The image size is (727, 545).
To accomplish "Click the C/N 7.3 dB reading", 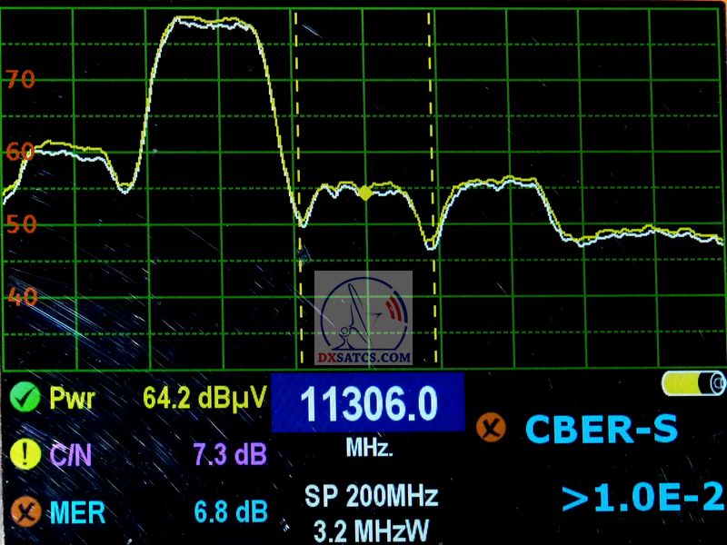I will [230, 454].
